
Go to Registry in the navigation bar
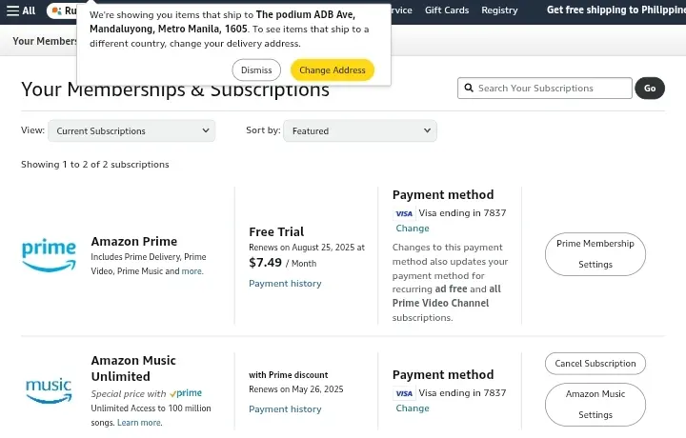click(499, 10)
